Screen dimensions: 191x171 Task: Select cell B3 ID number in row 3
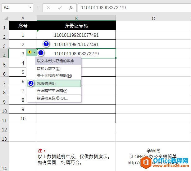click(x=76, y=44)
